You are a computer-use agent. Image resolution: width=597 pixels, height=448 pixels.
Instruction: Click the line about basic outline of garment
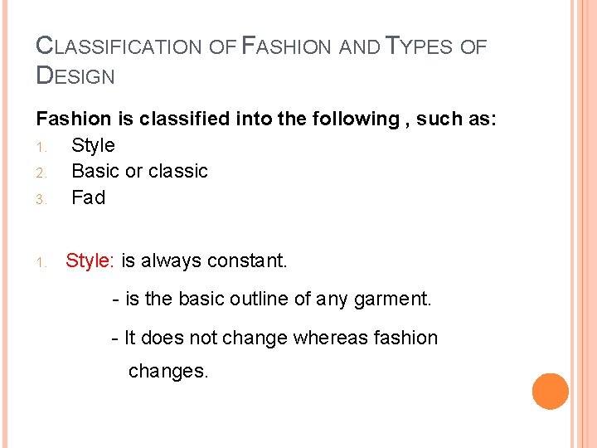click(x=272, y=299)
